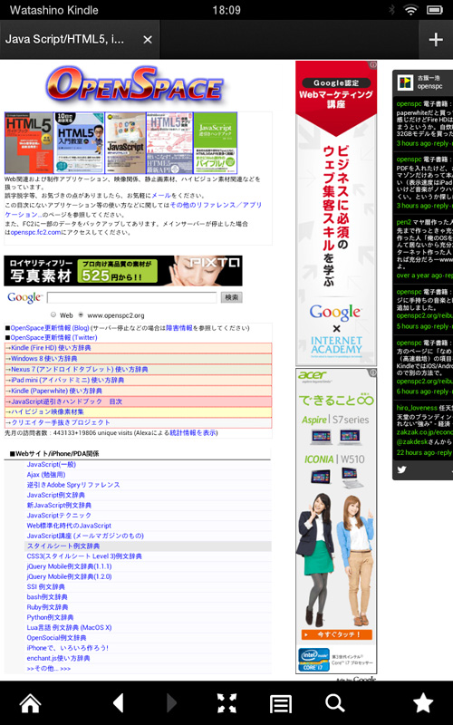Open スタイルシート例文辞典 link

tap(63, 546)
